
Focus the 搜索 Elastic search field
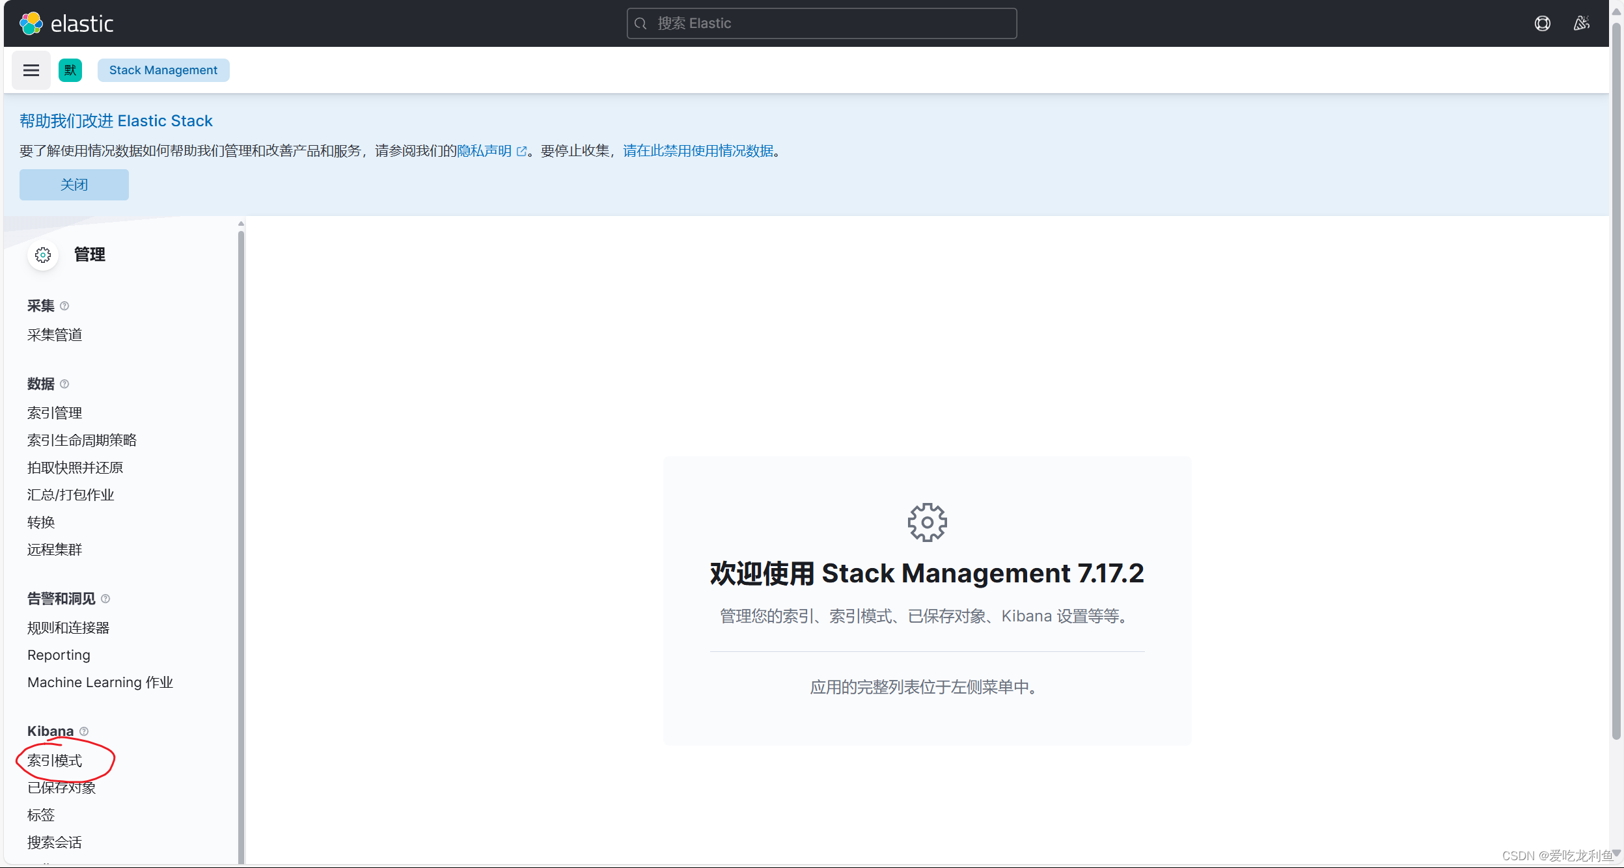point(821,23)
